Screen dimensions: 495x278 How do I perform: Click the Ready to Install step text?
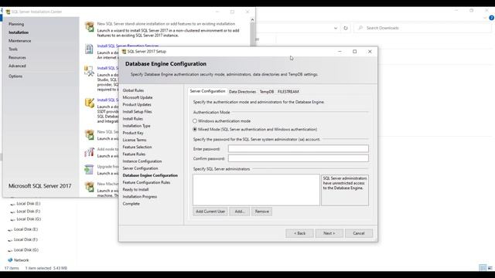coord(135,189)
